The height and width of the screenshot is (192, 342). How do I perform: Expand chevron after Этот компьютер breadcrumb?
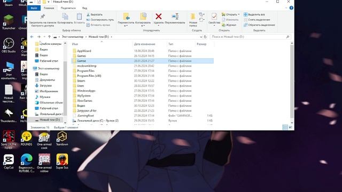[86, 37]
